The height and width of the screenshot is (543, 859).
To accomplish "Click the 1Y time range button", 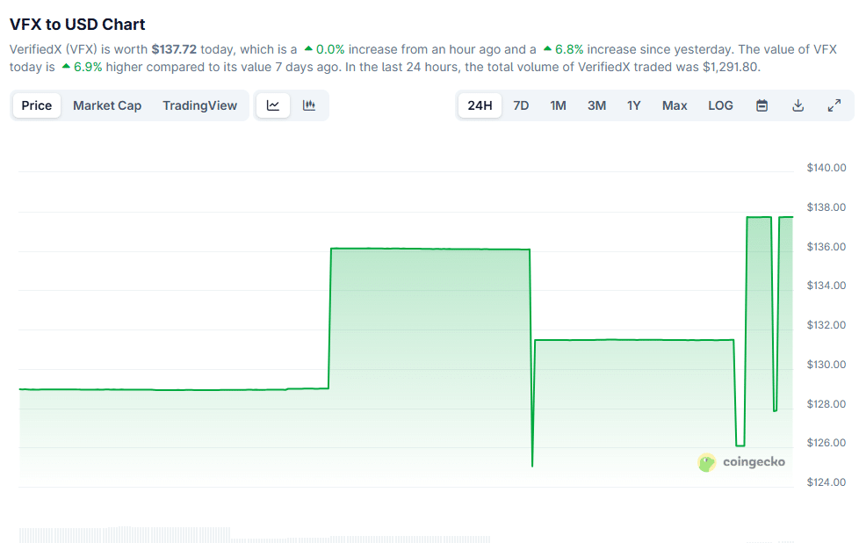I will pyautogui.click(x=634, y=105).
